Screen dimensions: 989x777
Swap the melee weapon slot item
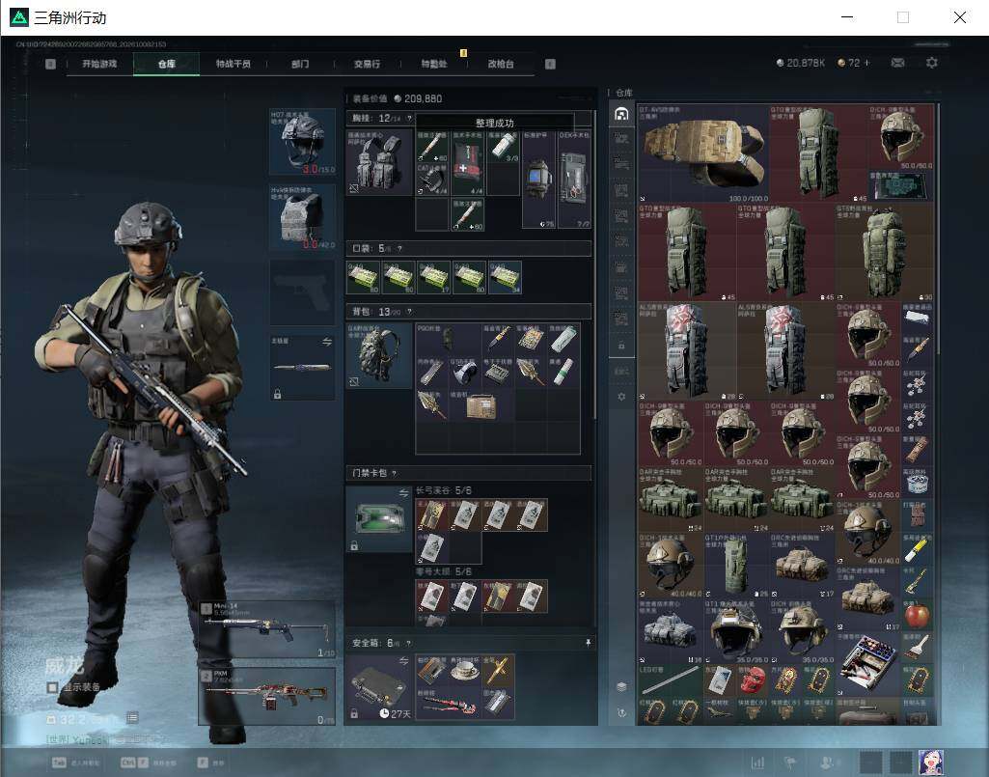[x=327, y=342]
